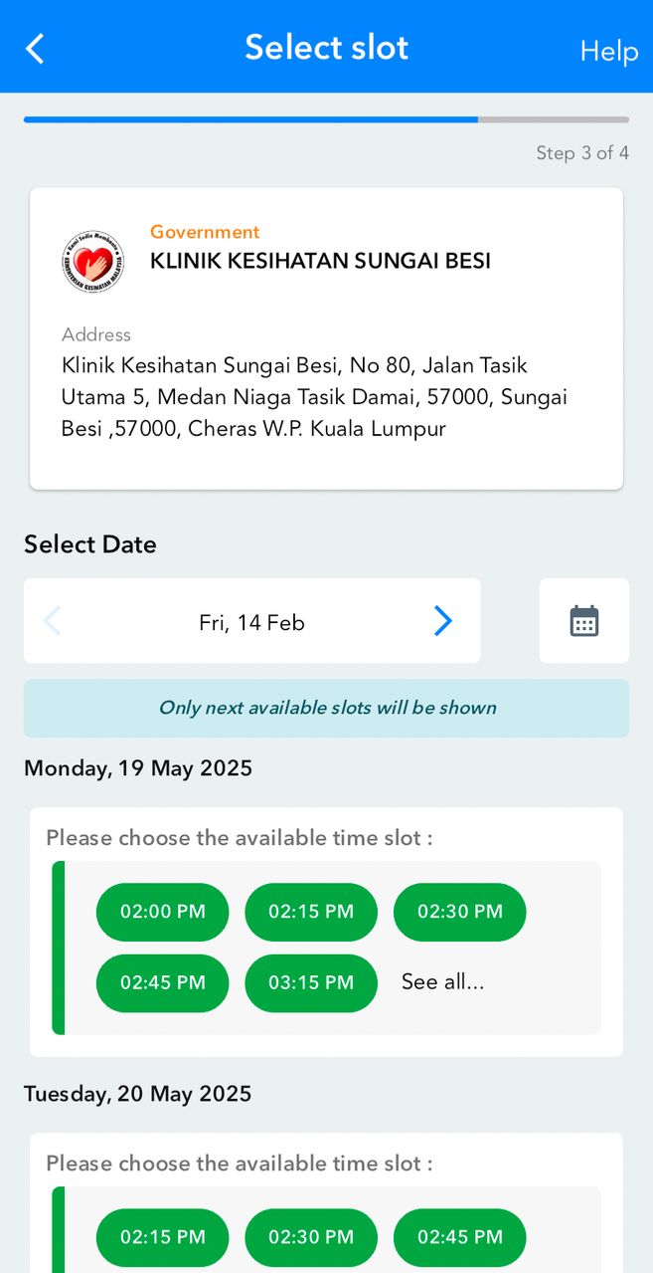Screen dimensions: 653x1273
Task: Tap the back arrow icon
Action: [x=36, y=48]
